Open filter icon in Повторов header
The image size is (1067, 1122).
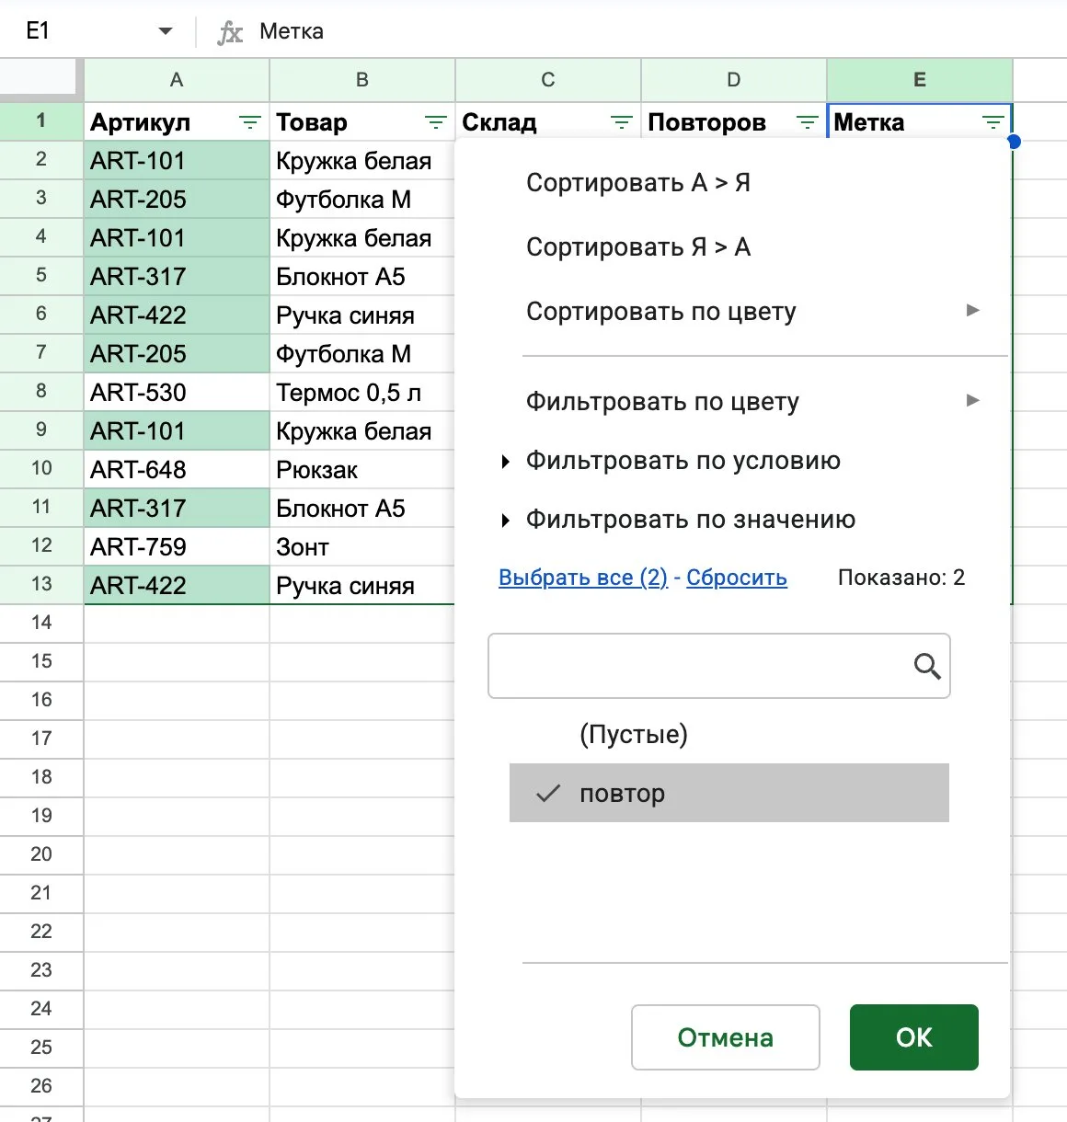[807, 122]
